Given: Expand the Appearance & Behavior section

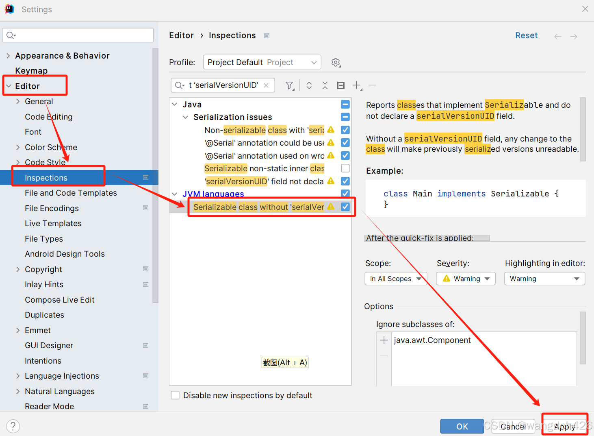Looking at the screenshot, I should pos(8,56).
